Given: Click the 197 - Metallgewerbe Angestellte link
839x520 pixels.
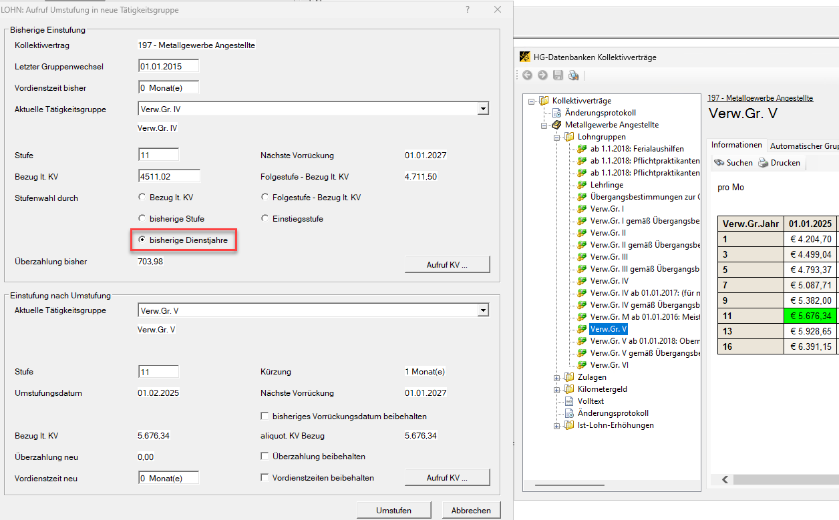Looking at the screenshot, I should (760, 98).
